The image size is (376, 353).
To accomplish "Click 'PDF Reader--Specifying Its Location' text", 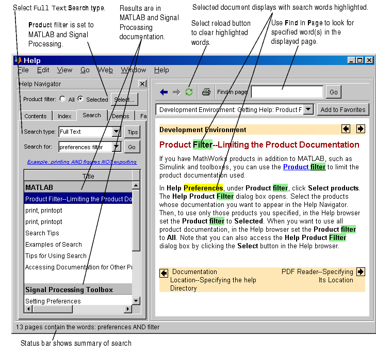I will (x=317, y=276).
